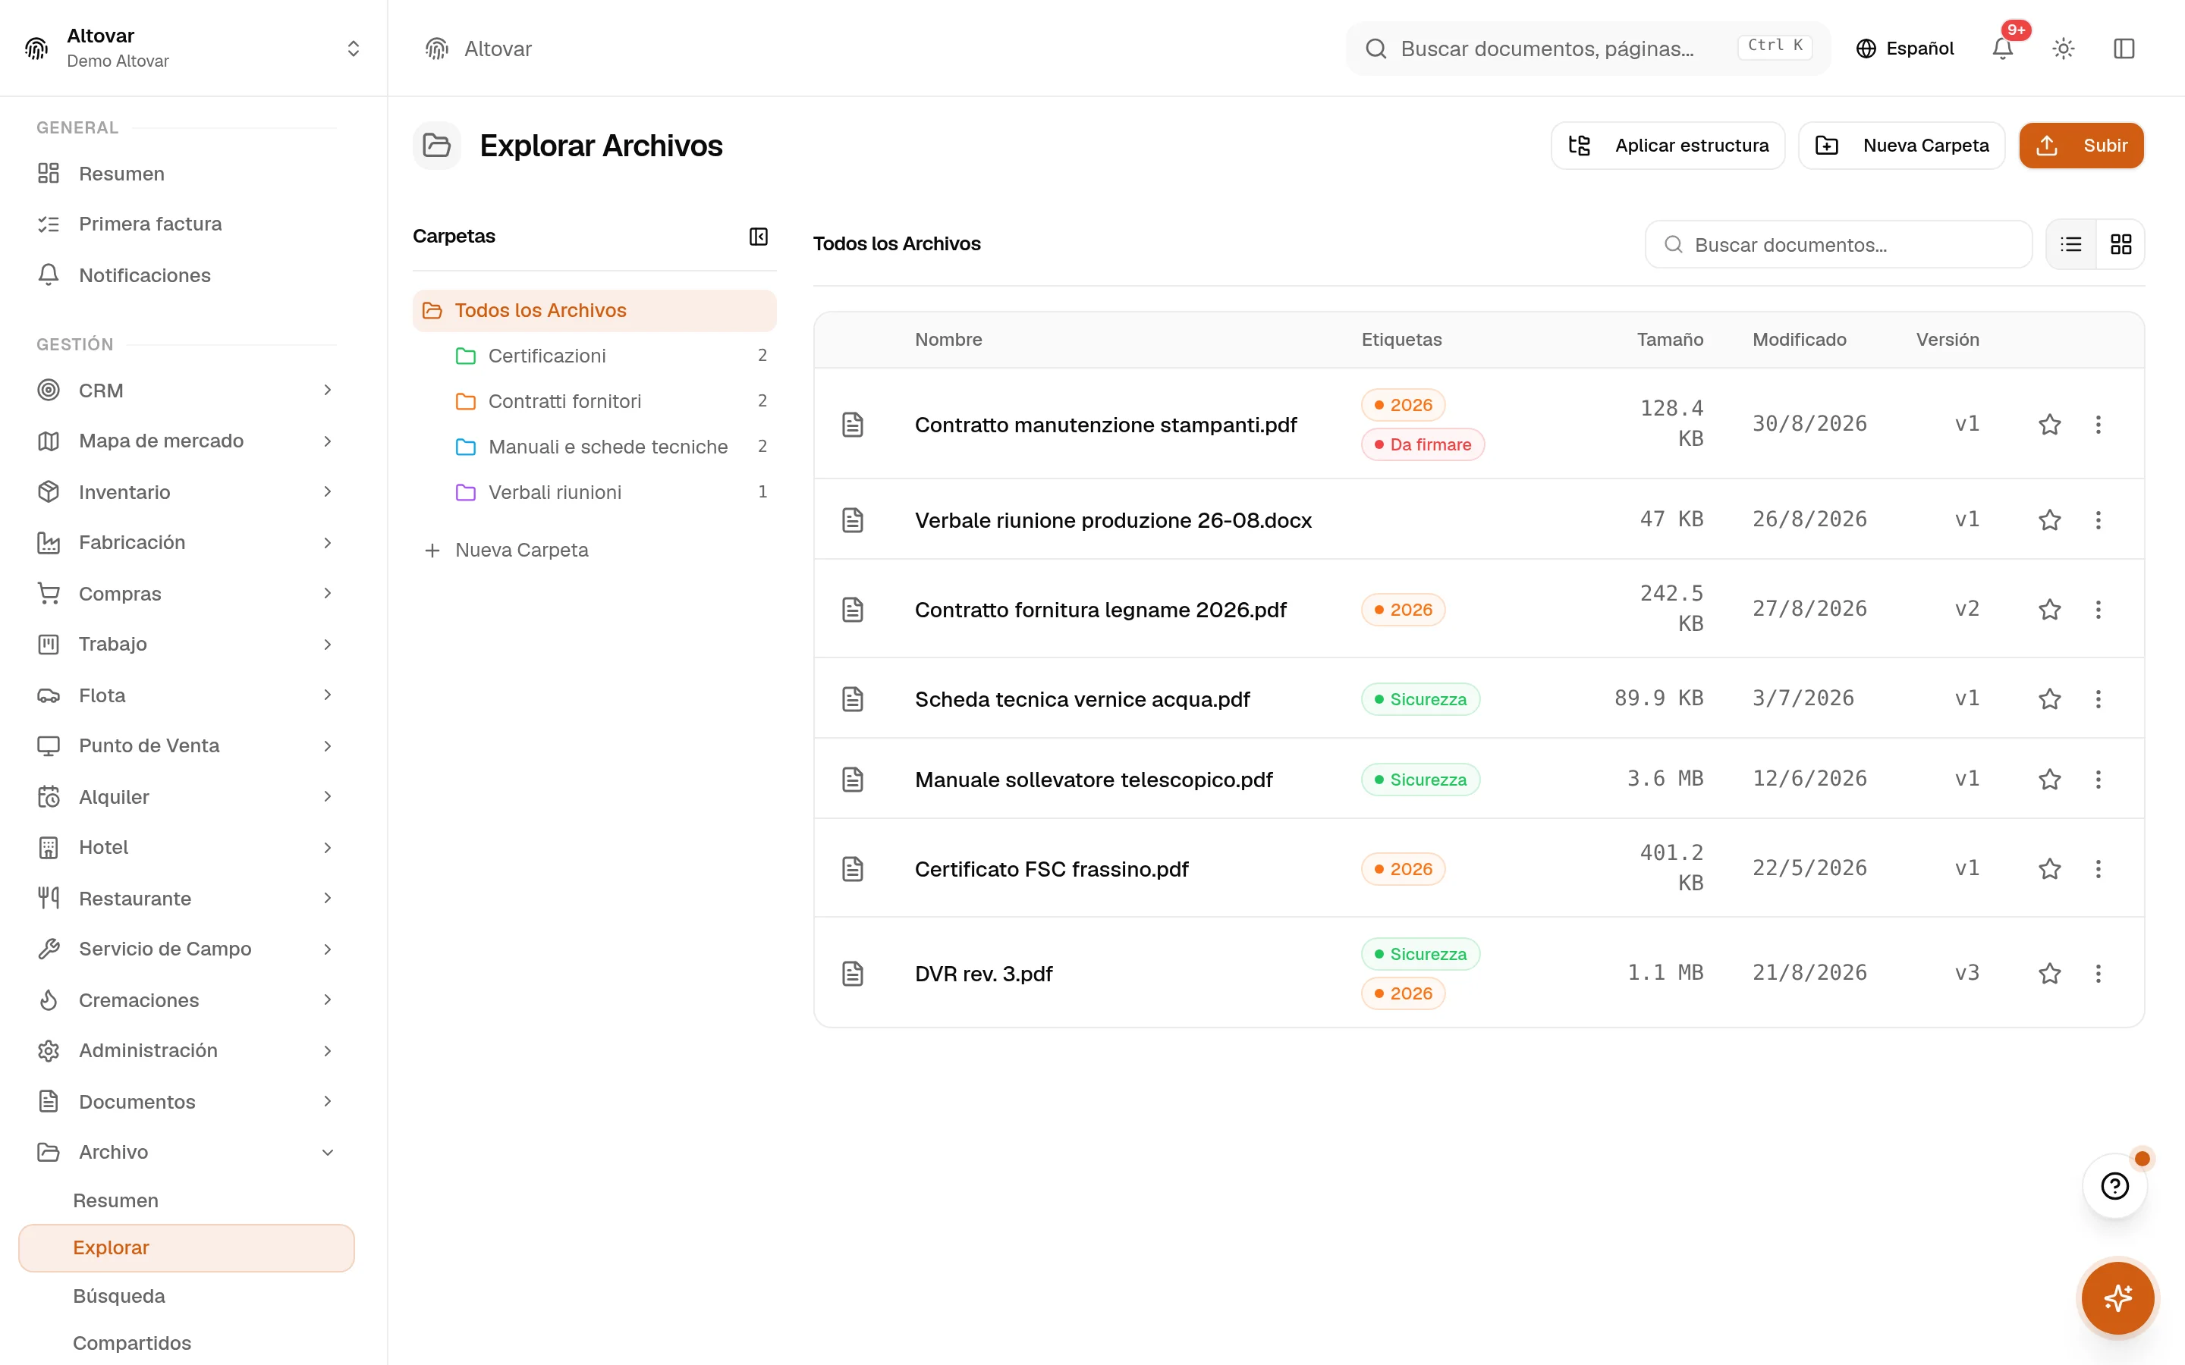Image resolution: width=2185 pixels, height=1365 pixels.
Task: Star Contratto manutenzione stampanti.pdf
Action: (2049, 425)
